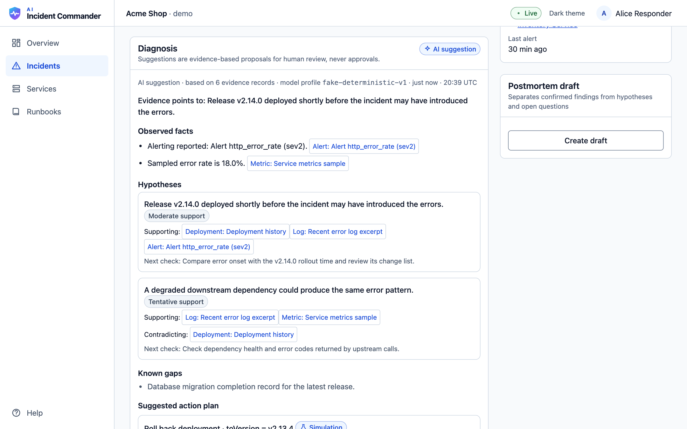This screenshot has width=687, height=429.
Task: Click the Live status pill
Action: click(x=526, y=13)
